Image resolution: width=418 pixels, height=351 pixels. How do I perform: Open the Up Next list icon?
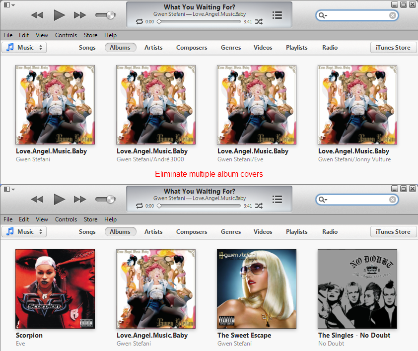277,15
